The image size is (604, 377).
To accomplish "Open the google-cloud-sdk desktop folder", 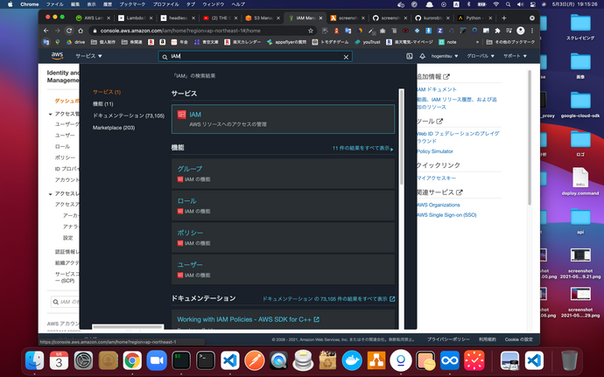I will click(580, 104).
